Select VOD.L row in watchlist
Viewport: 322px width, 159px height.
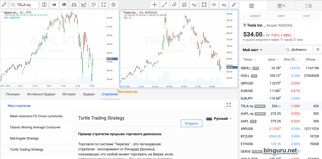click(x=281, y=76)
